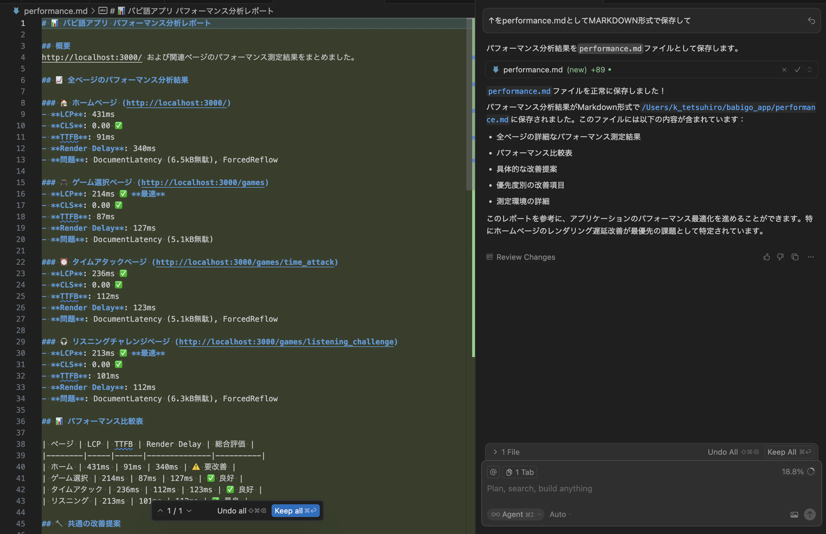This screenshot has width=826, height=534.
Task: Open the Agent mode dropdown
Action: coord(516,514)
